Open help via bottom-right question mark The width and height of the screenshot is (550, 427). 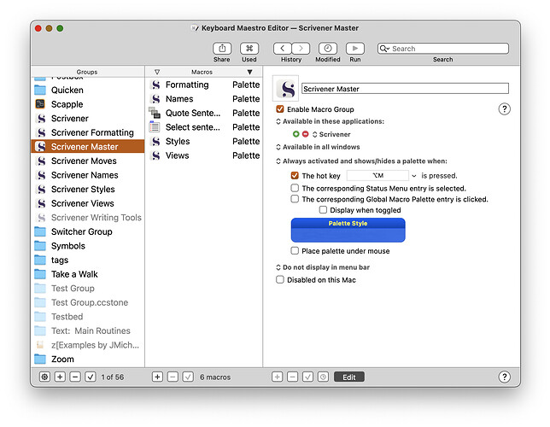click(x=504, y=377)
